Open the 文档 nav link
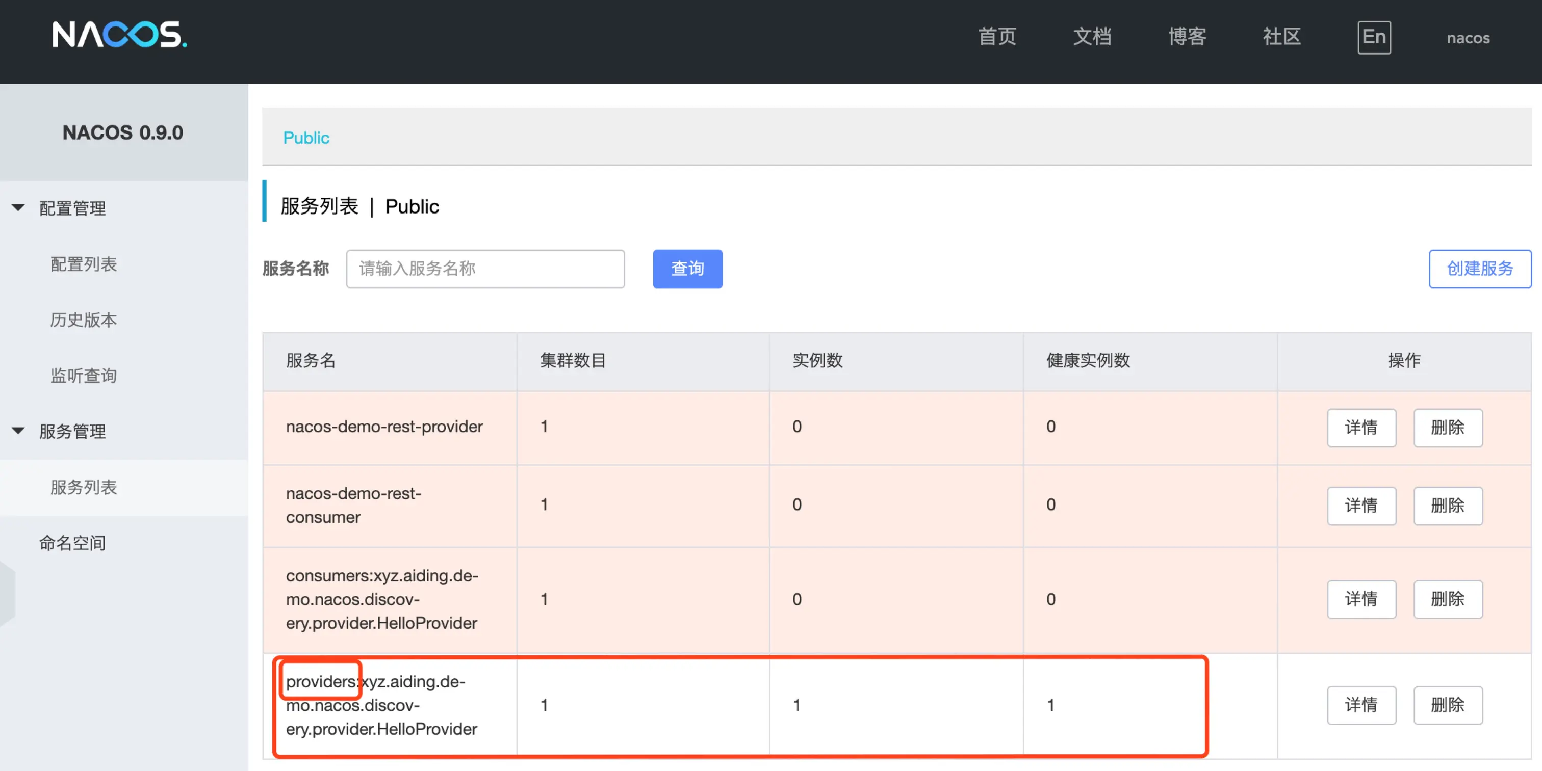Viewport: 1542px width, 771px height. (1092, 37)
